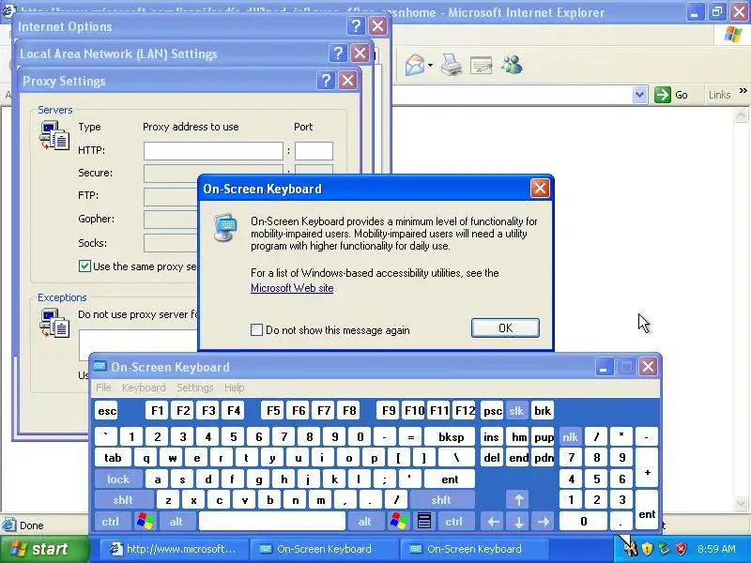Click the Mail icon in Internet Explorer toolbar
Viewport: 751px width, 563px height.
[x=415, y=65]
